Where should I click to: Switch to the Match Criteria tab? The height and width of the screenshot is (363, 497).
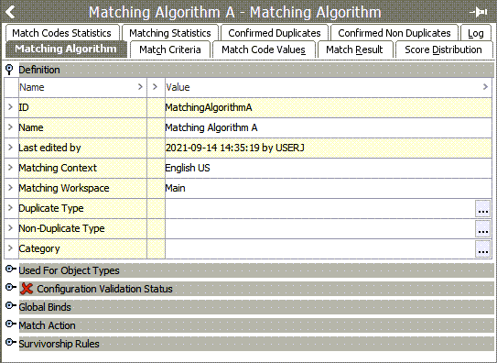(170, 49)
